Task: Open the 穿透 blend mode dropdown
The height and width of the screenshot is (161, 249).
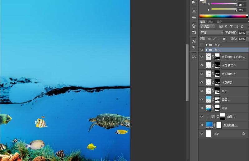Action: (x=212, y=33)
